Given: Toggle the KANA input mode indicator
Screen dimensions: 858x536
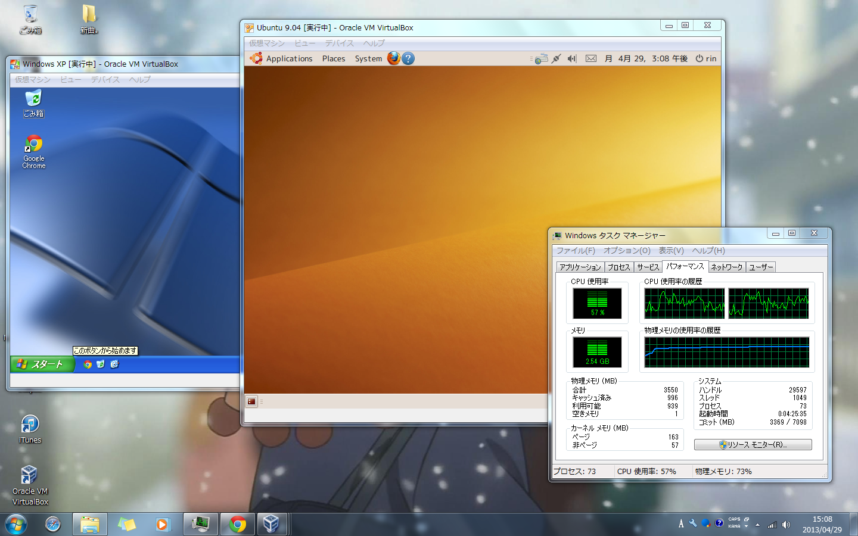Looking at the screenshot, I should click(x=734, y=526).
